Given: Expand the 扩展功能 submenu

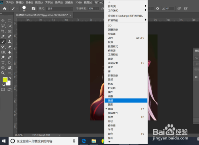Looking at the screenshot, I should pos(126,20).
